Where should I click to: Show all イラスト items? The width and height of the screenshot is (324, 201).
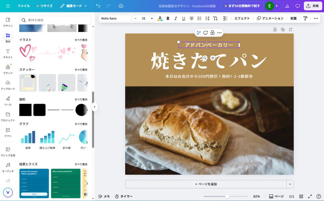tap(81, 40)
